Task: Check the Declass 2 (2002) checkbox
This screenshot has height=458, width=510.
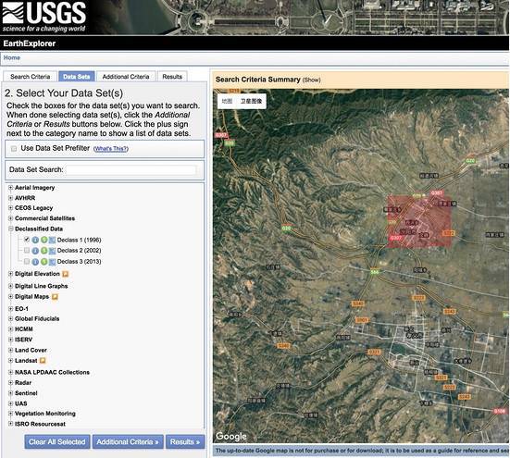Action: (27, 251)
